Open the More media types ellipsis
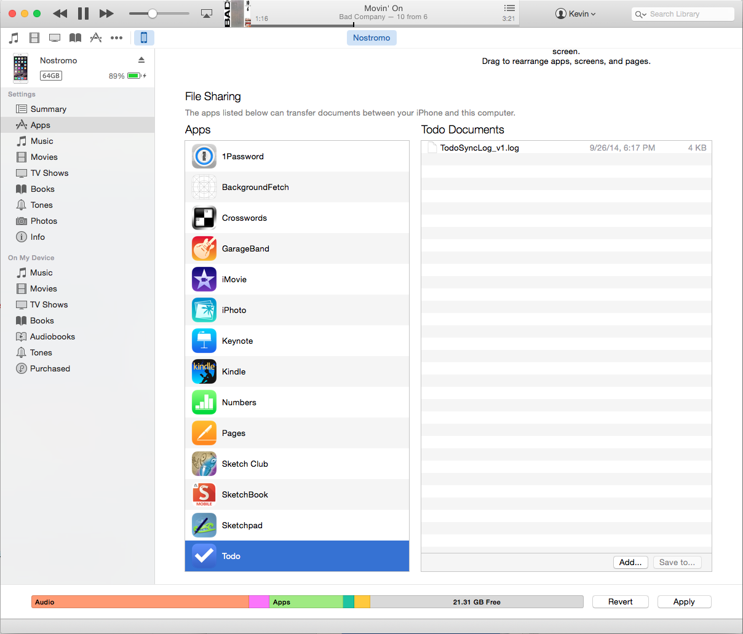Screen dimensions: 743x634 click(x=116, y=38)
